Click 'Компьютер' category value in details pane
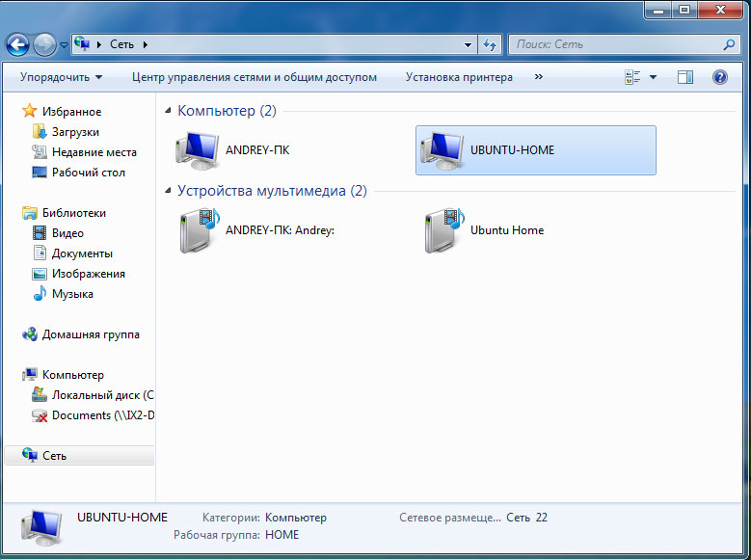751x560 pixels. pos(296,518)
